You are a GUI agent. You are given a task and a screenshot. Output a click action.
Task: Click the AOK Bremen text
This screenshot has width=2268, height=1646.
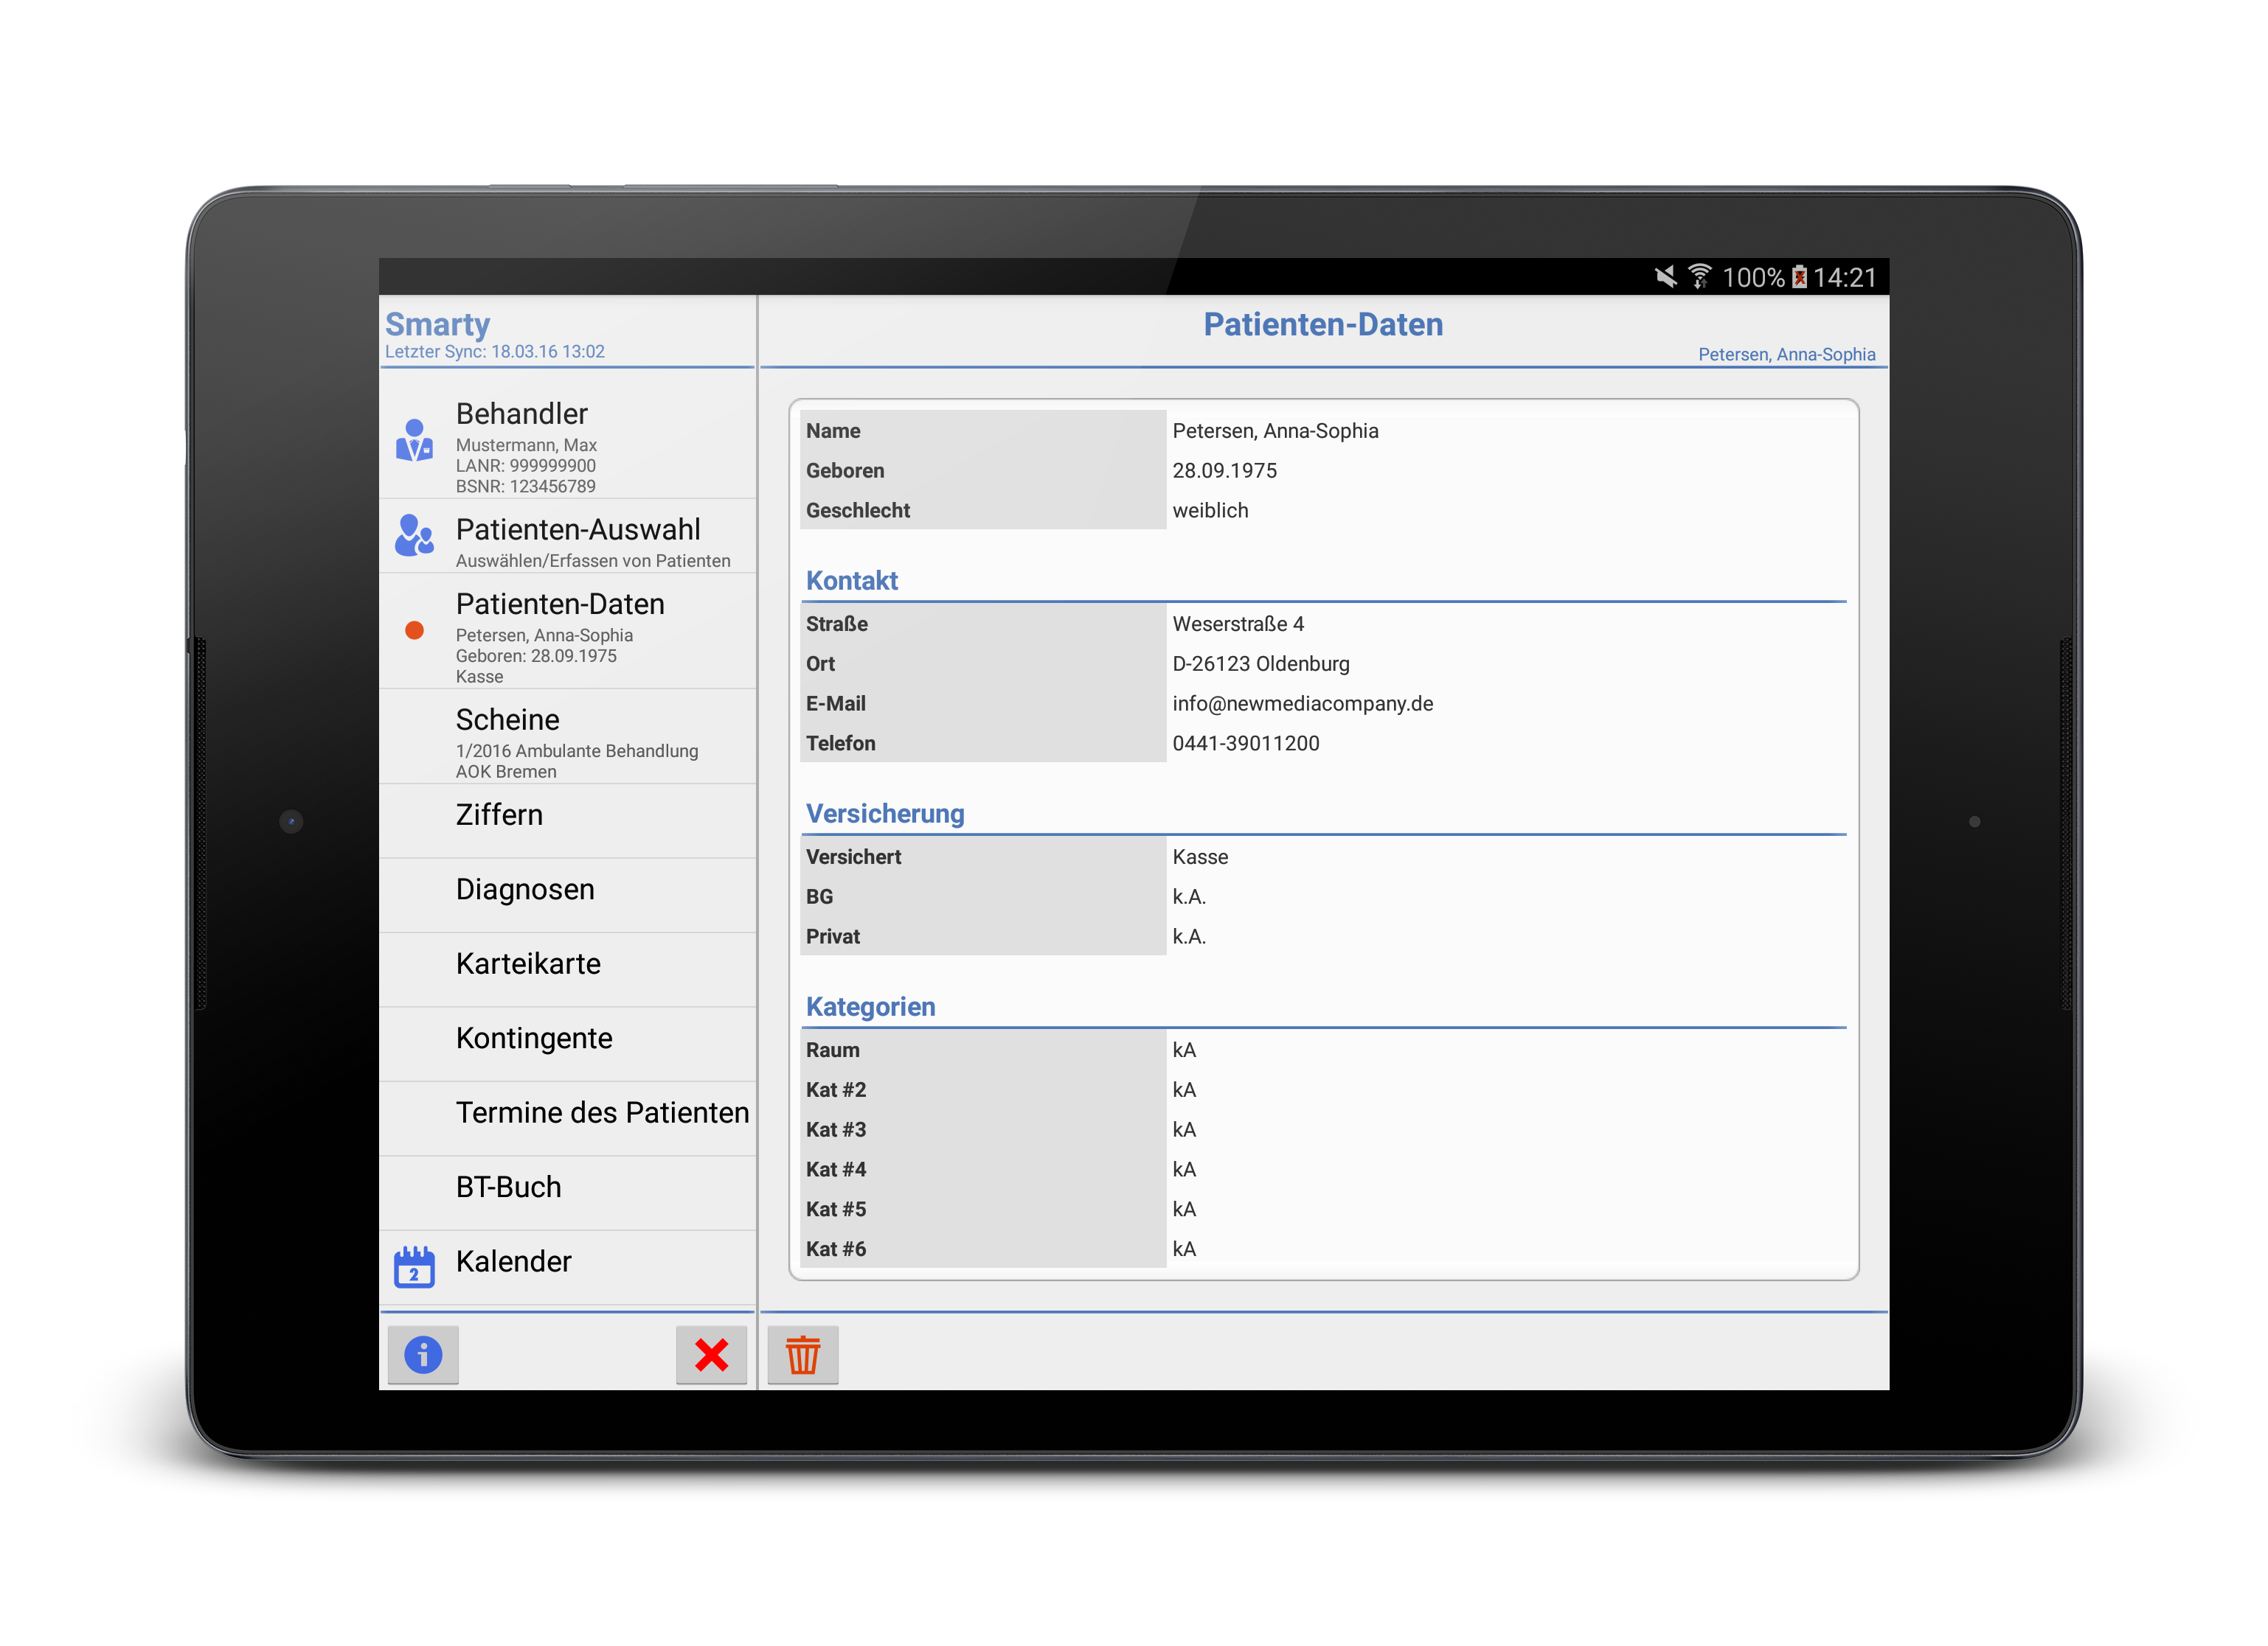506,772
